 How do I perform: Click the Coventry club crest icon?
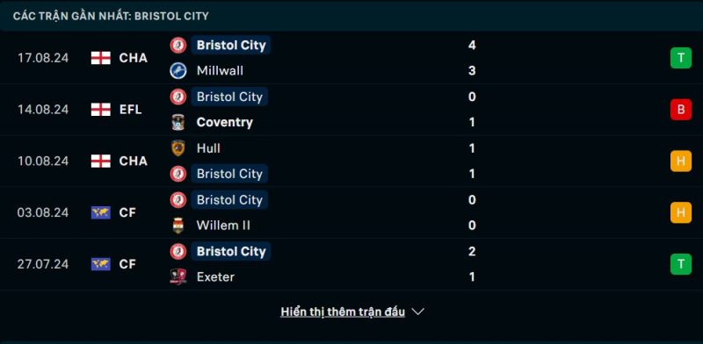[178, 122]
